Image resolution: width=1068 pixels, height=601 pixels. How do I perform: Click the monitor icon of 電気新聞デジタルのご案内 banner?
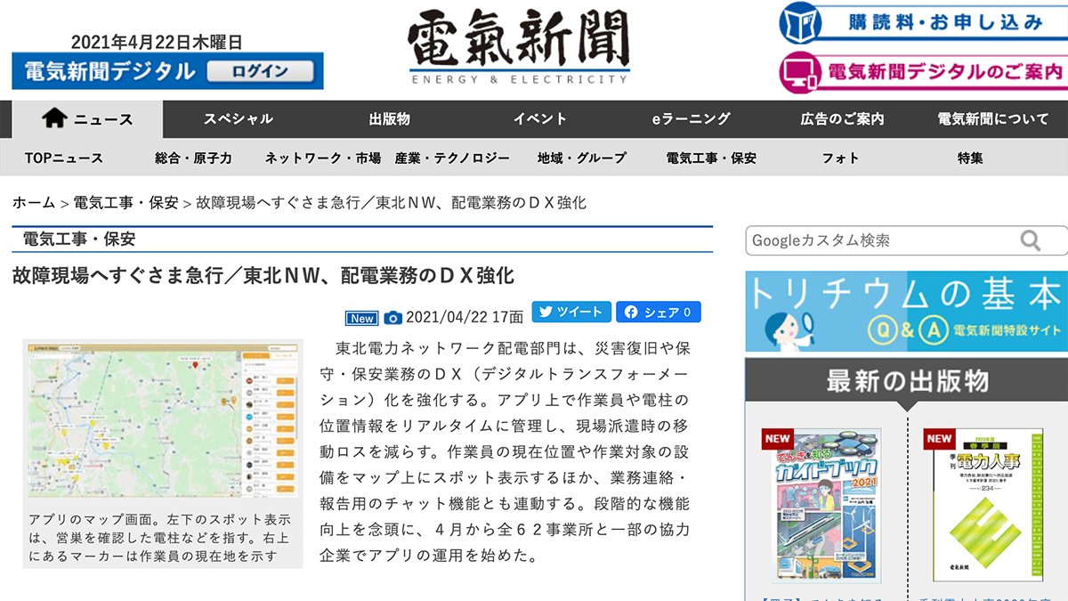[800, 72]
